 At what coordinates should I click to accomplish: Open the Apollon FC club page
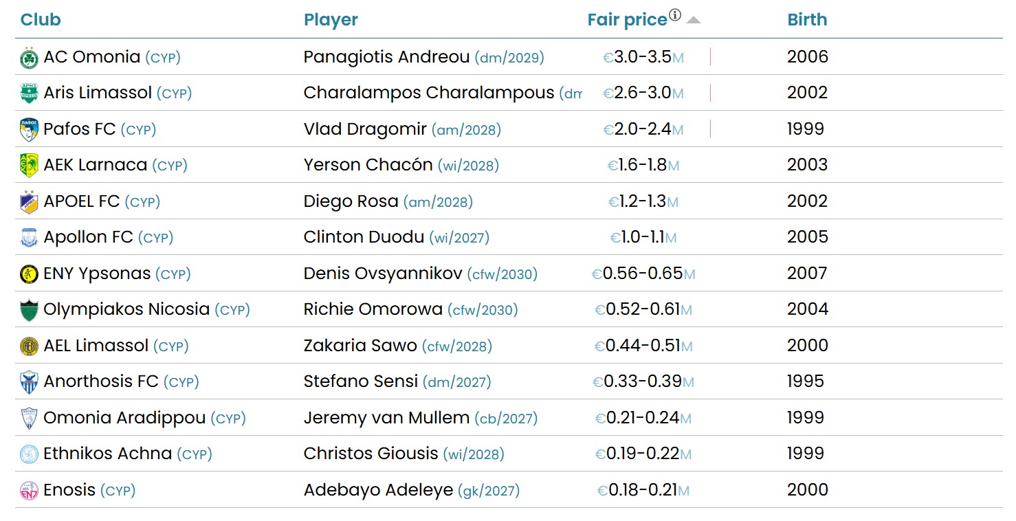point(88,237)
